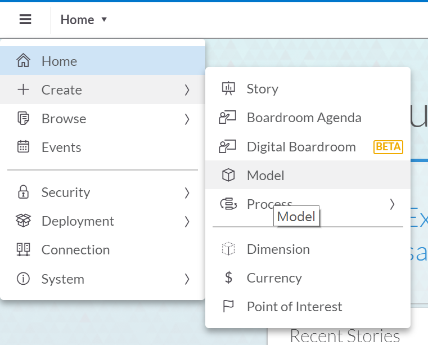This screenshot has width=428, height=345.
Task: Expand the Security submenu chevron
Action: click(x=187, y=192)
